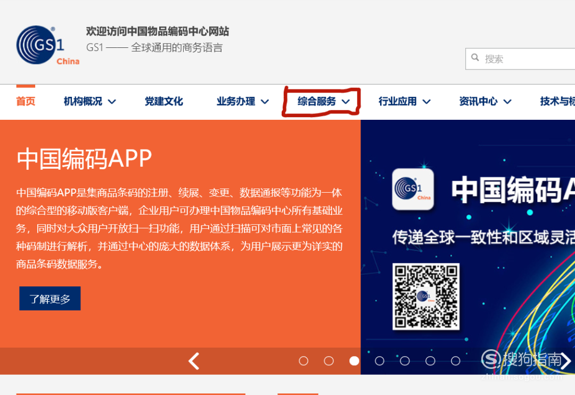The image size is (575, 395).
Task: Click the 了解更多 button
Action: pyautogui.click(x=50, y=299)
